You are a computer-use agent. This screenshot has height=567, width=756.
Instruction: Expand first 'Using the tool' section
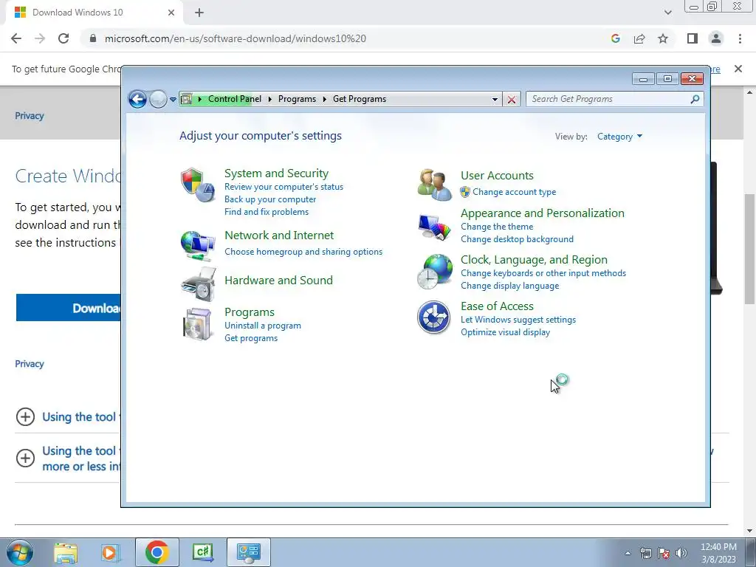(x=25, y=416)
